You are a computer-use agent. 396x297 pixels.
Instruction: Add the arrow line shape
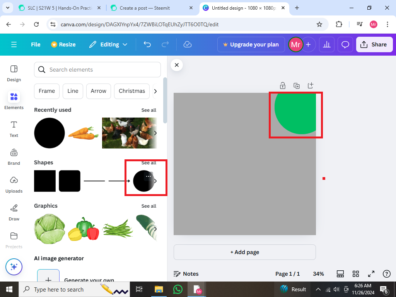[119, 181]
